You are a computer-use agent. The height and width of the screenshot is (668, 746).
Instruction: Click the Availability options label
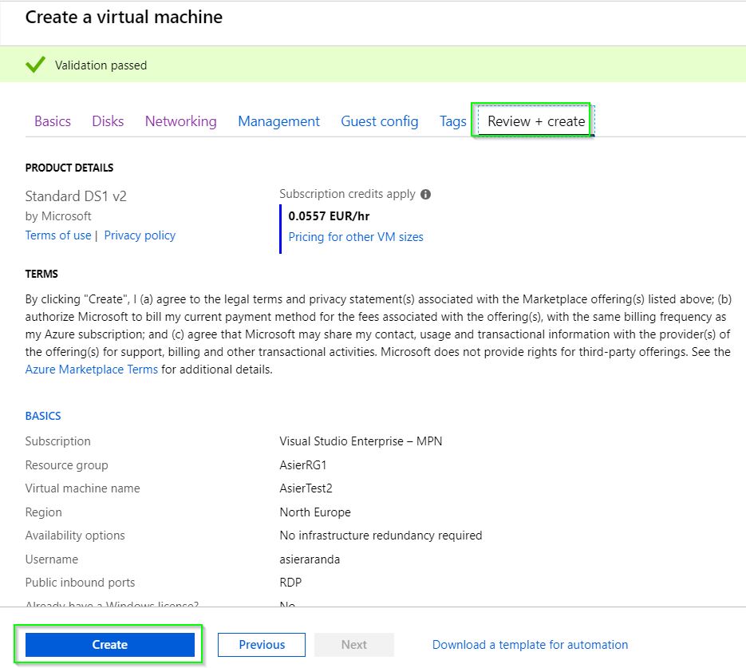(75, 536)
